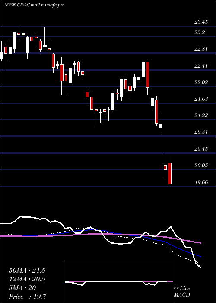Click the 23.45 price level label
Image resolution: width=216 pixels, height=303 pixels.
(x=201, y=22)
